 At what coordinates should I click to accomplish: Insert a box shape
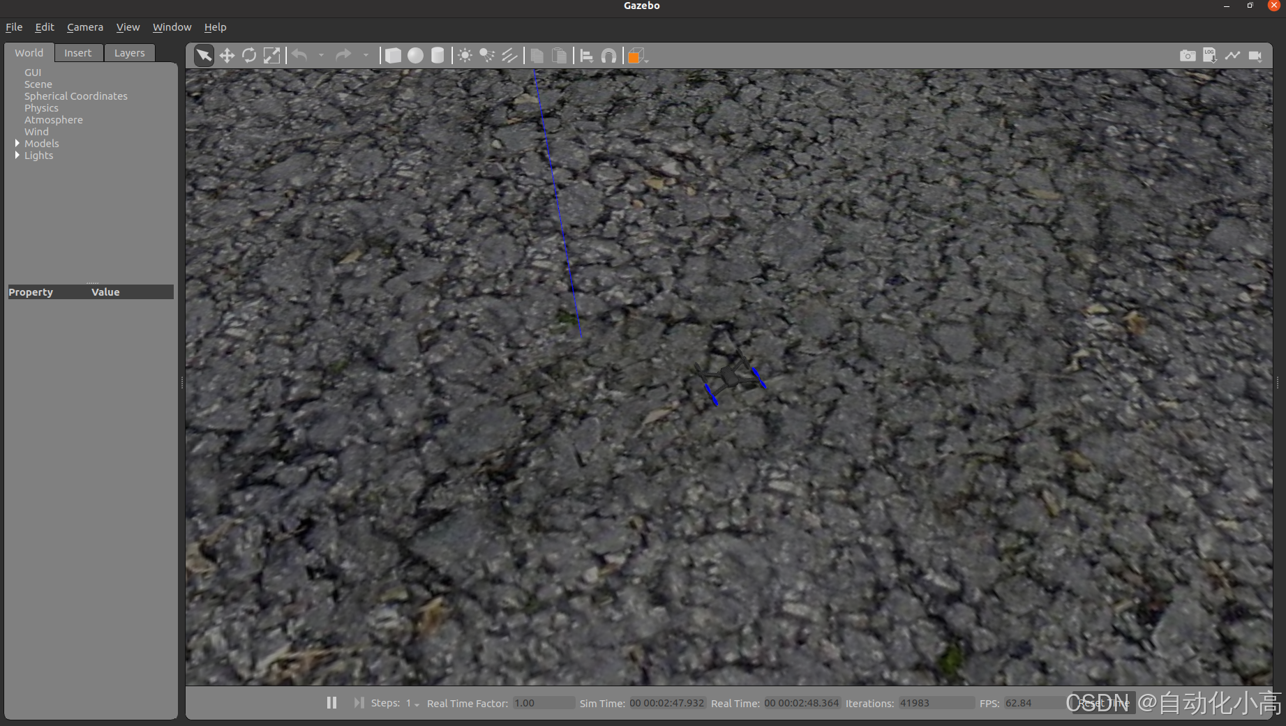coord(393,56)
